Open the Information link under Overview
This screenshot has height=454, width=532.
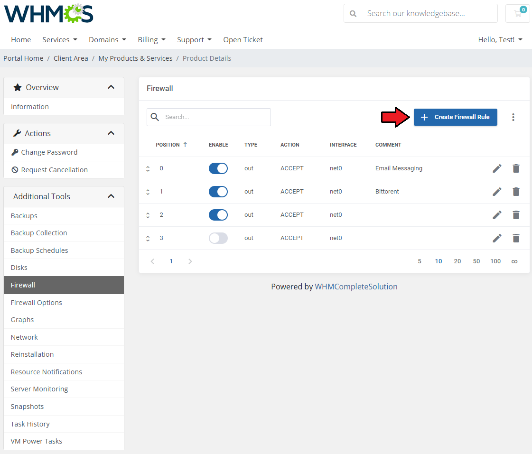(64, 106)
